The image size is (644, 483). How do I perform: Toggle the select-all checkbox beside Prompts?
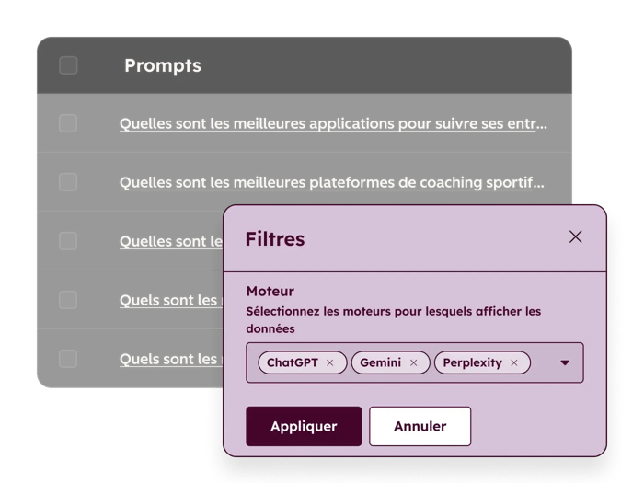pyautogui.click(x=68, y=65)
